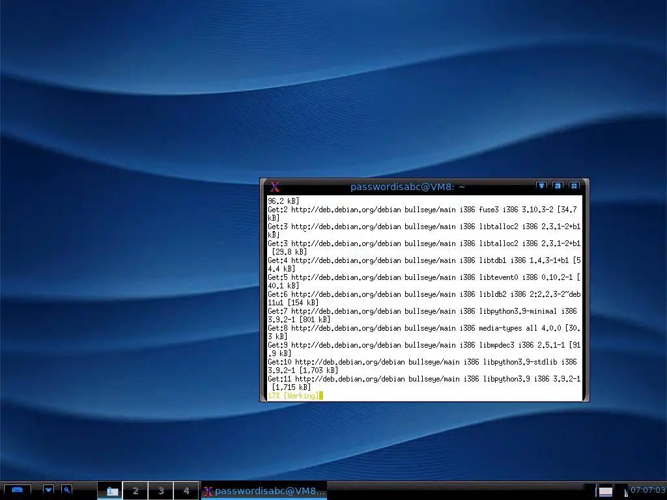Click the "17% [Working]" progress line

click(293, 395)
